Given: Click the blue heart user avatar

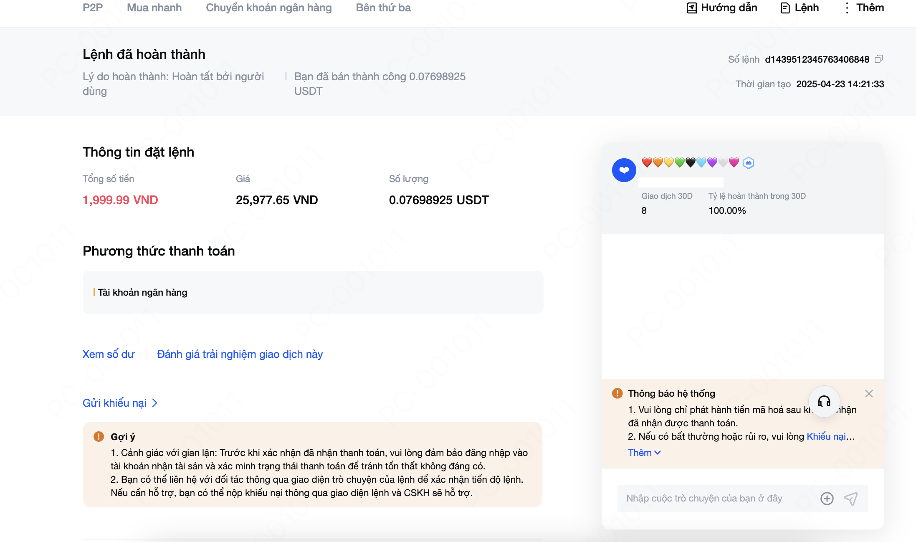Looking at the screenshot, I should coord(624,170).
